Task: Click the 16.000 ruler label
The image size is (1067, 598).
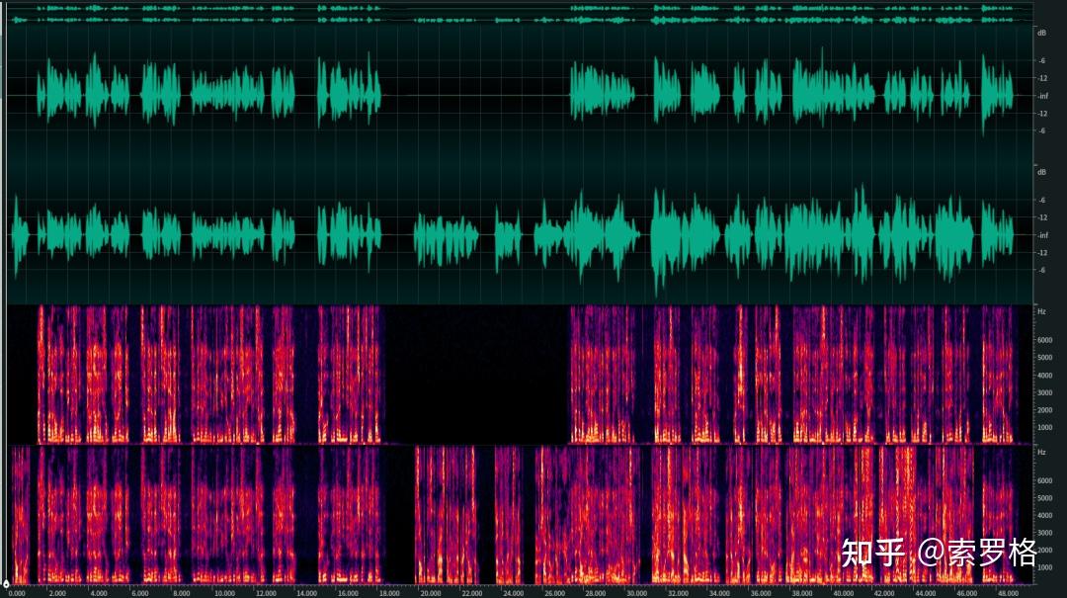Action: pyautogui.click(x=349, y=593)
